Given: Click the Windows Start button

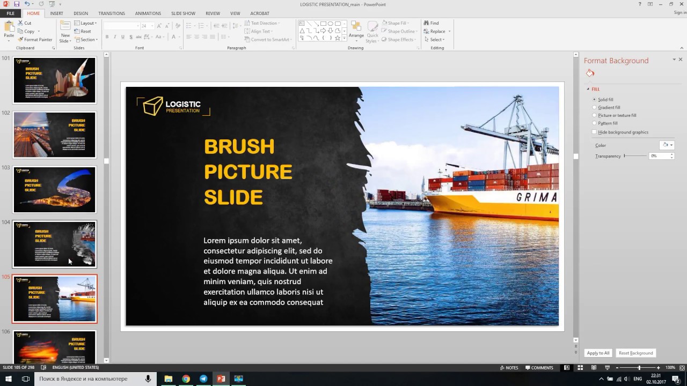Looking at the screenshot, I should coord(8,378).
